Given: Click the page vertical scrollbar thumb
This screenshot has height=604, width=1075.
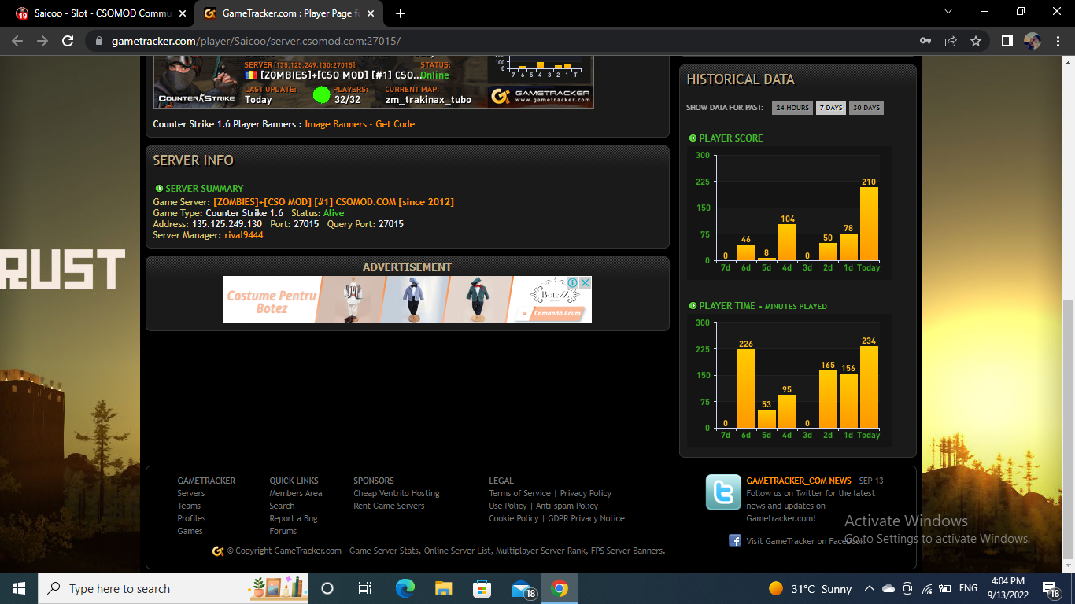Looking at the screenshot, I should (x=1068, y=429).
